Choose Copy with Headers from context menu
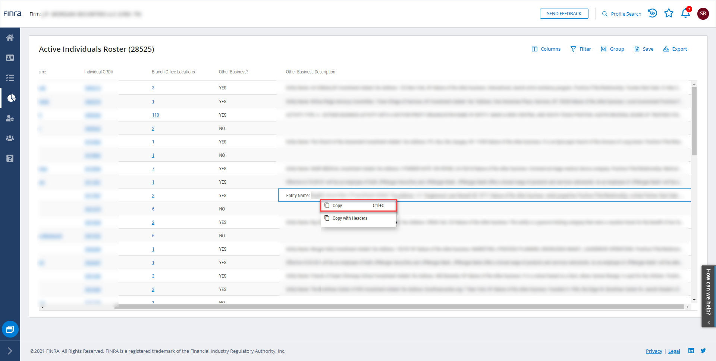 pyautogui.click(x=350, y=218)
